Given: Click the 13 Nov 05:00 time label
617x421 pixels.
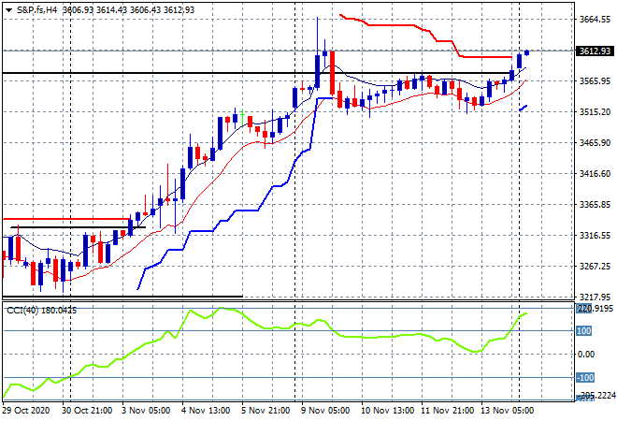Looking at the screenshot, I should pyautogui.click(x=508, y=411).
